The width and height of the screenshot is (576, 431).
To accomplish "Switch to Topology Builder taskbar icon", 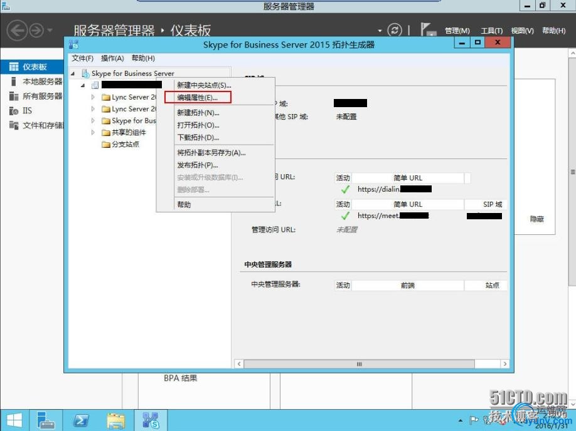I will tap(151, 420).
